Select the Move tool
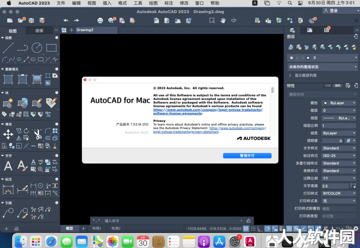 click(x=8, y=134)
